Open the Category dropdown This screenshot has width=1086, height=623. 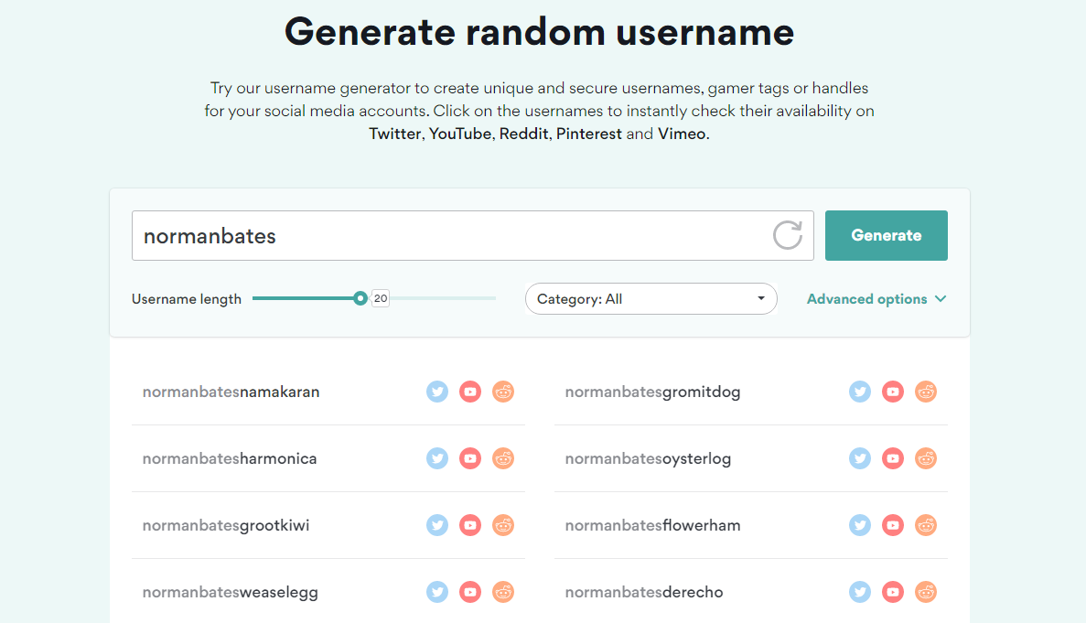[x=651, y=298]
